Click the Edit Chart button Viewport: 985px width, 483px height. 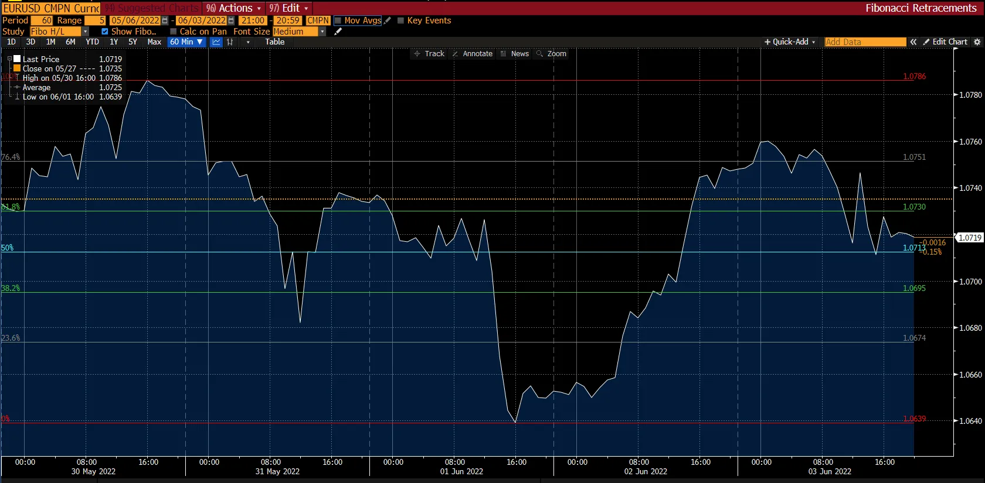[x=945, y=42]
